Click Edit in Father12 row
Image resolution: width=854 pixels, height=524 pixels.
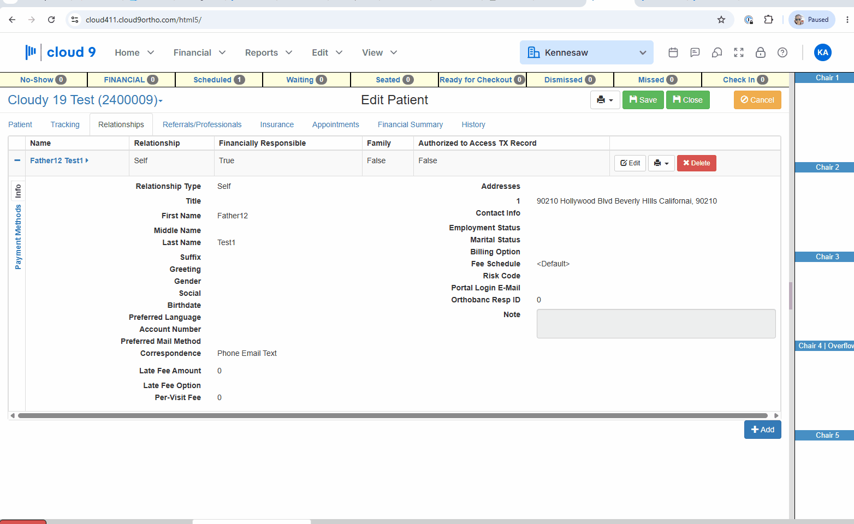click(x=630, y=163)
